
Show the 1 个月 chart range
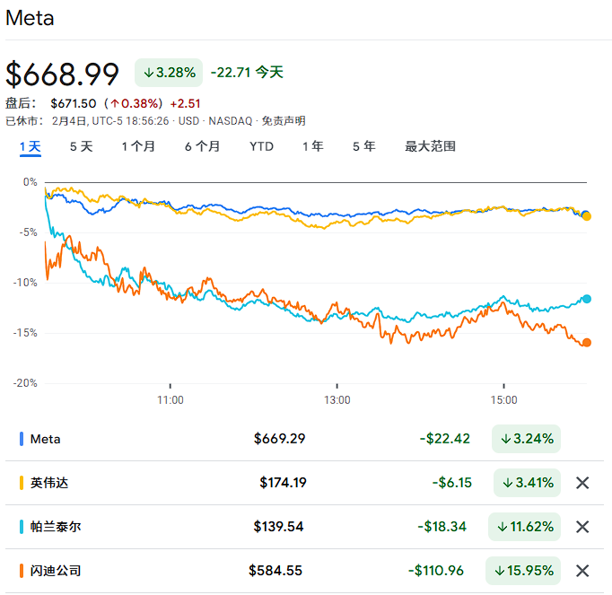[138, 146]
